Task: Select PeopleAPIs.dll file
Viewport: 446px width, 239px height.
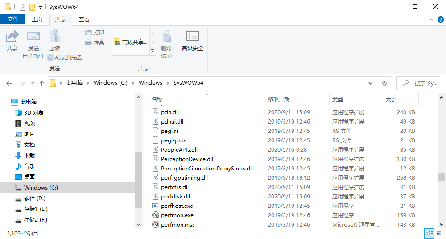Action: 179,150
